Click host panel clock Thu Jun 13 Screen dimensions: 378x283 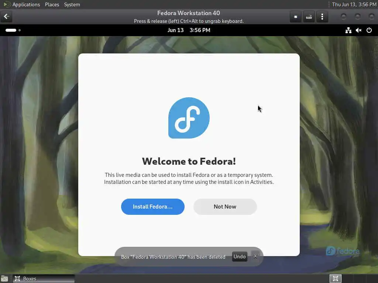[x=354, y=4]
